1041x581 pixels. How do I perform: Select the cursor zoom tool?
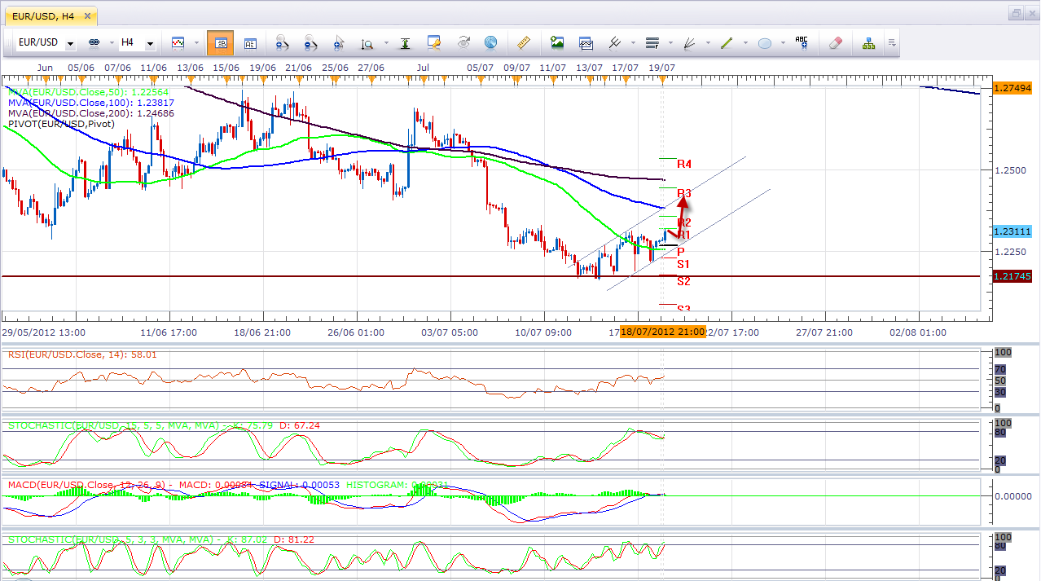click(x=339, y=43)
